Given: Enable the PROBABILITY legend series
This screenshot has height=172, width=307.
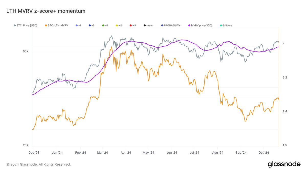Looking at the screenshot, I should [171, 25].
